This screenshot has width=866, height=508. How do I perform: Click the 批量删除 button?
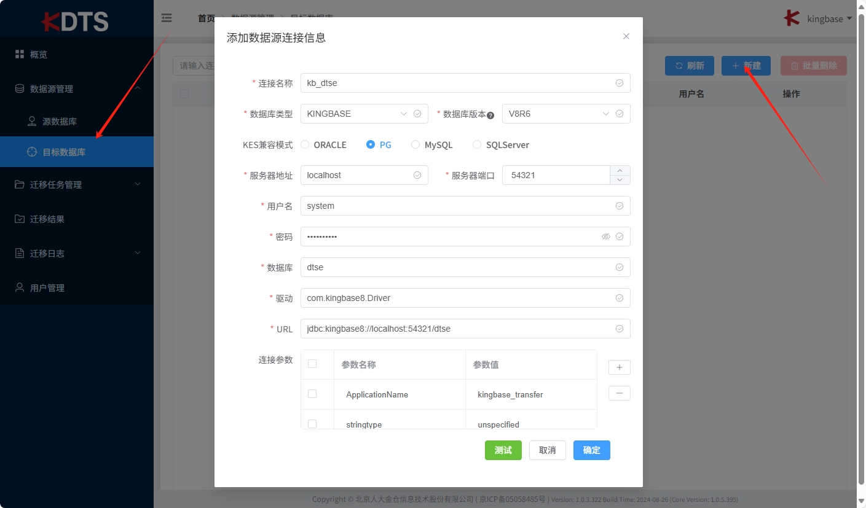click(814, 66)
